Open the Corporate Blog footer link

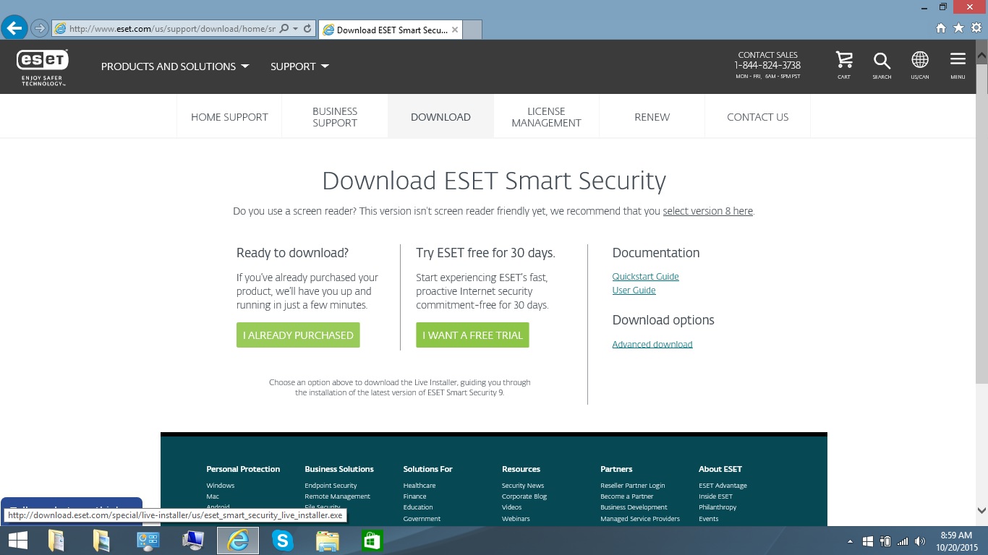point(524,496)
